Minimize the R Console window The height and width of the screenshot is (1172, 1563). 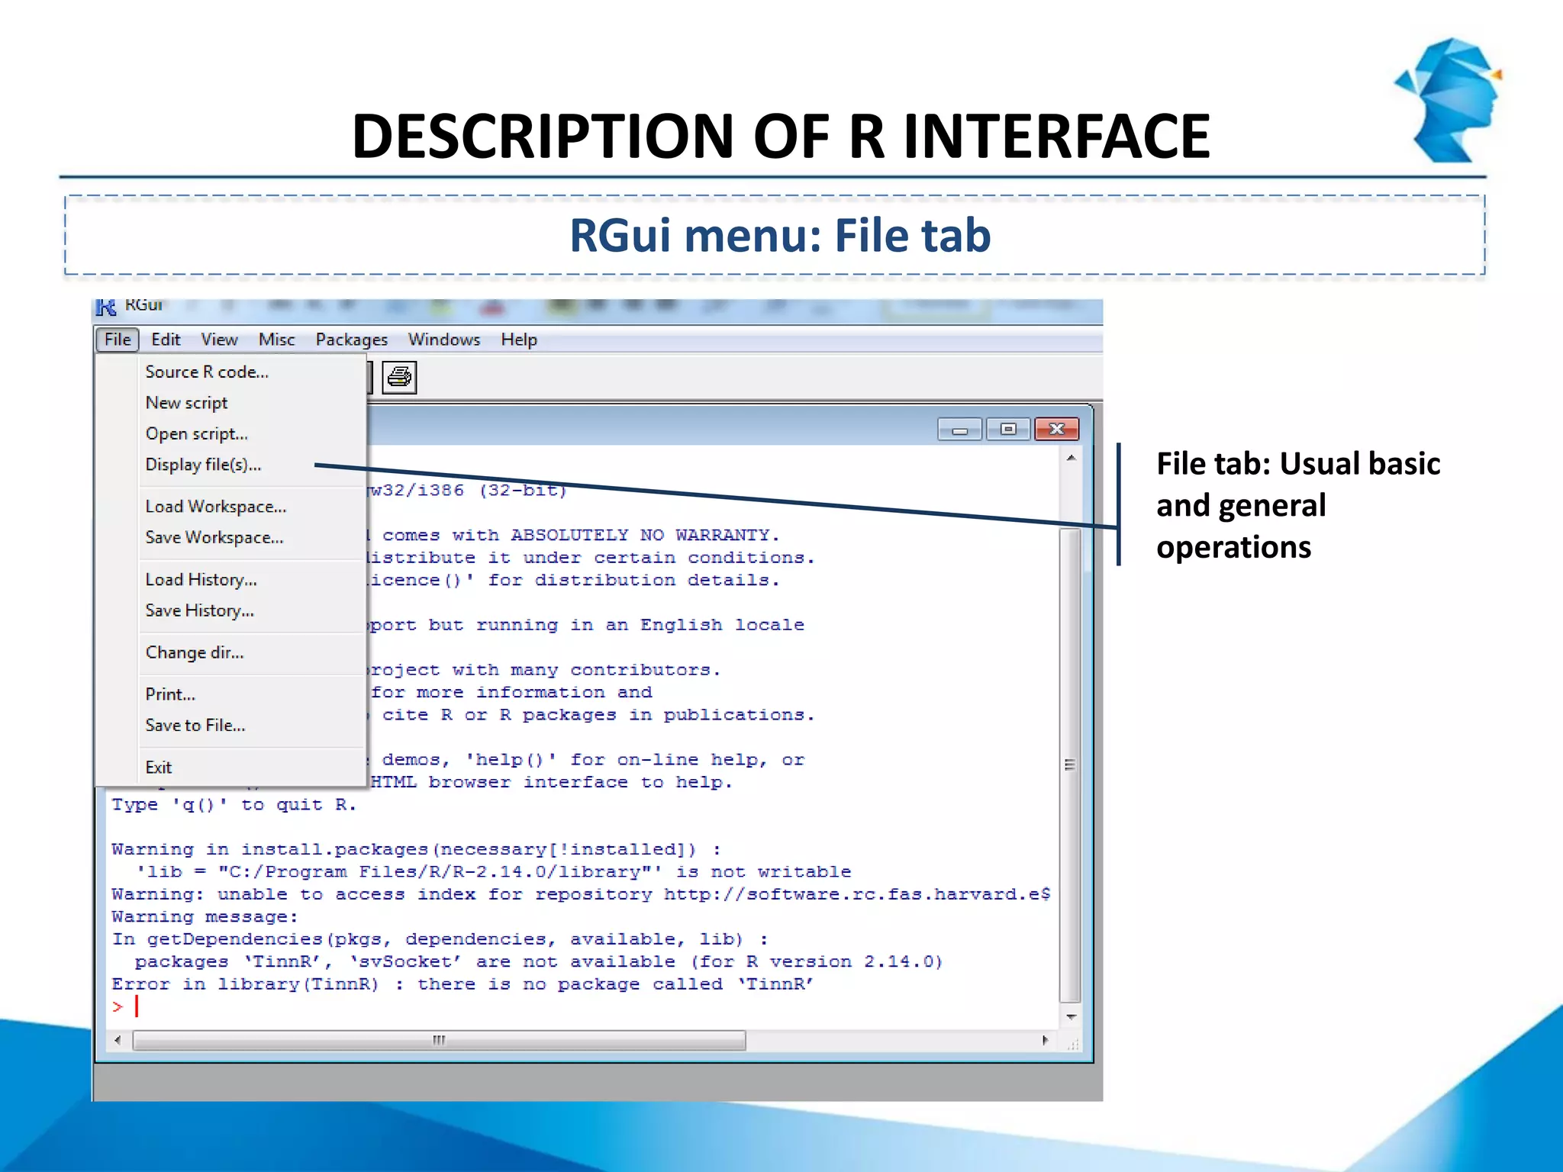961,430
